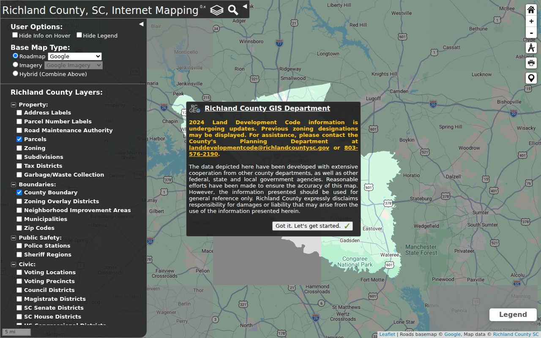541x338 pixels.
Task: Zoom out on the map
Action: click(x=531, y=33)
